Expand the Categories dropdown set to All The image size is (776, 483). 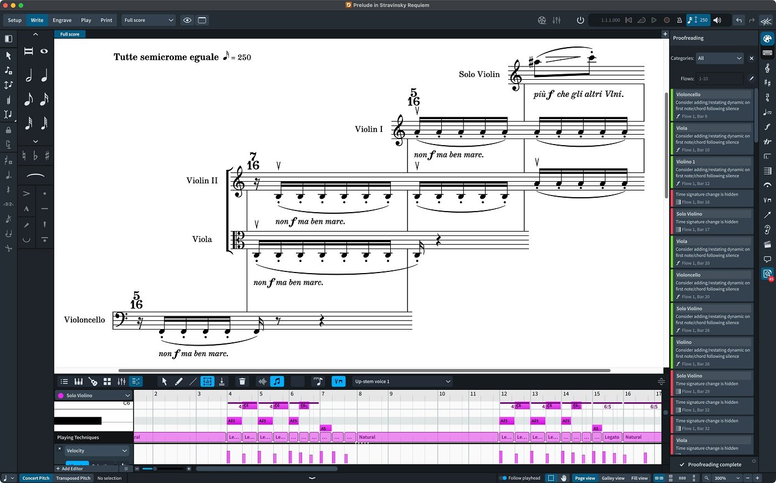tap(719, 58)
